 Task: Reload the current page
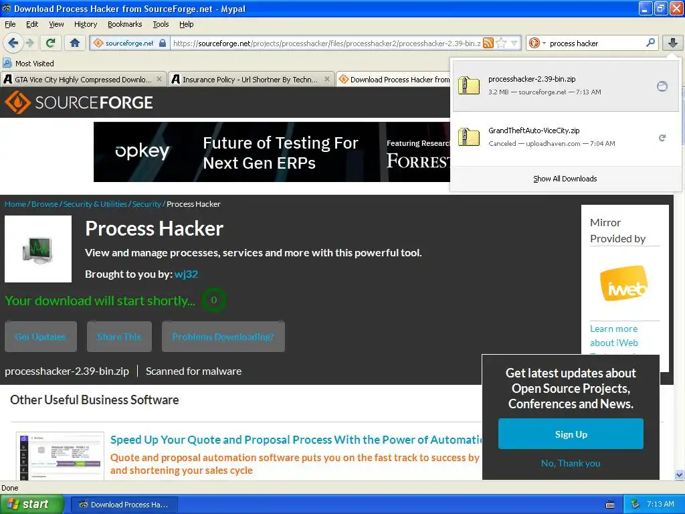[x=51, y=43]
